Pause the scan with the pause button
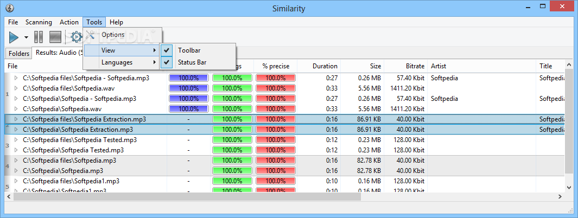 click(39, 37)
